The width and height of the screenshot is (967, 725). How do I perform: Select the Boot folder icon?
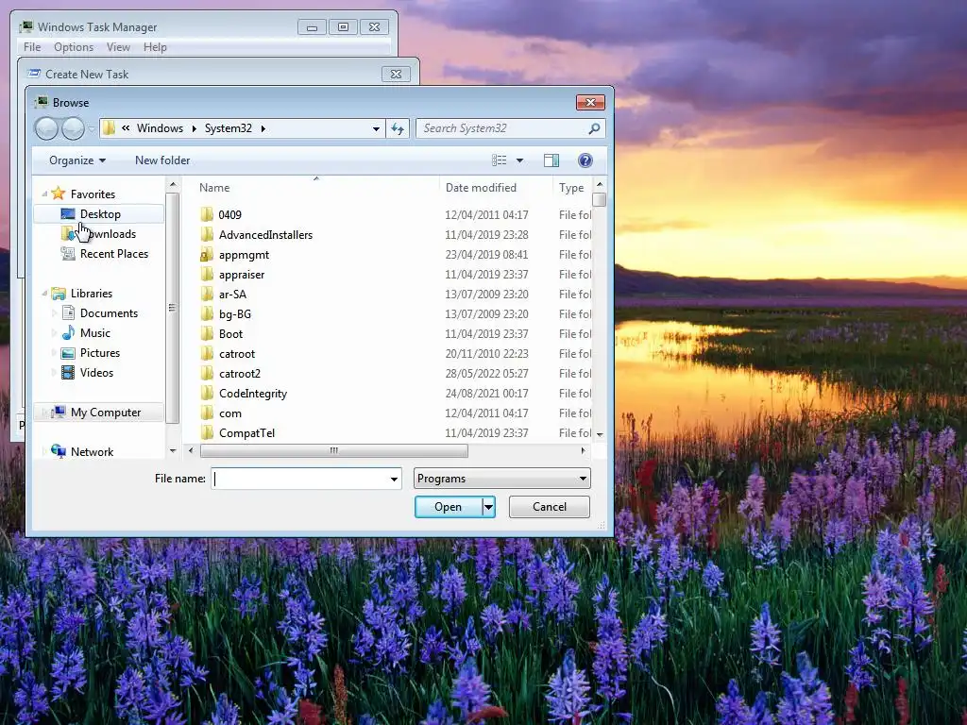click(207, 333)
